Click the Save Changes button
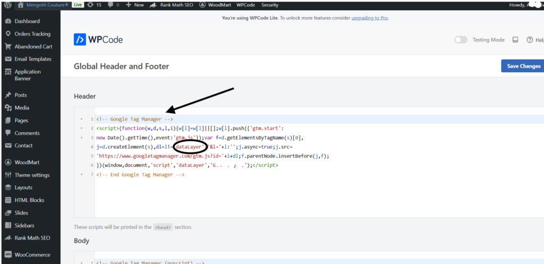The height and width of the screenshot is (264, 544). pos(523,66)
